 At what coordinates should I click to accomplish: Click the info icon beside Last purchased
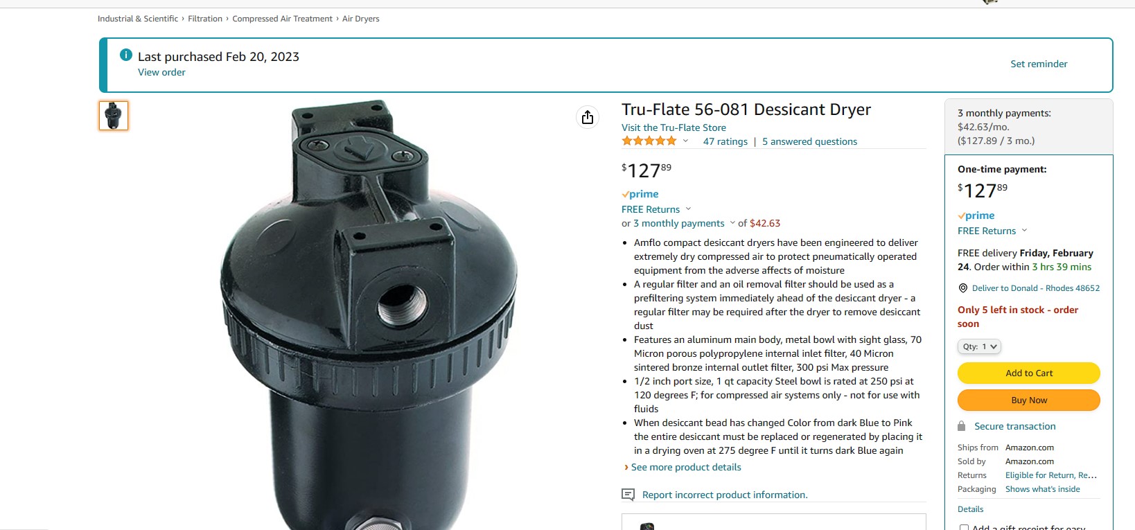click(x=126, y=55)
